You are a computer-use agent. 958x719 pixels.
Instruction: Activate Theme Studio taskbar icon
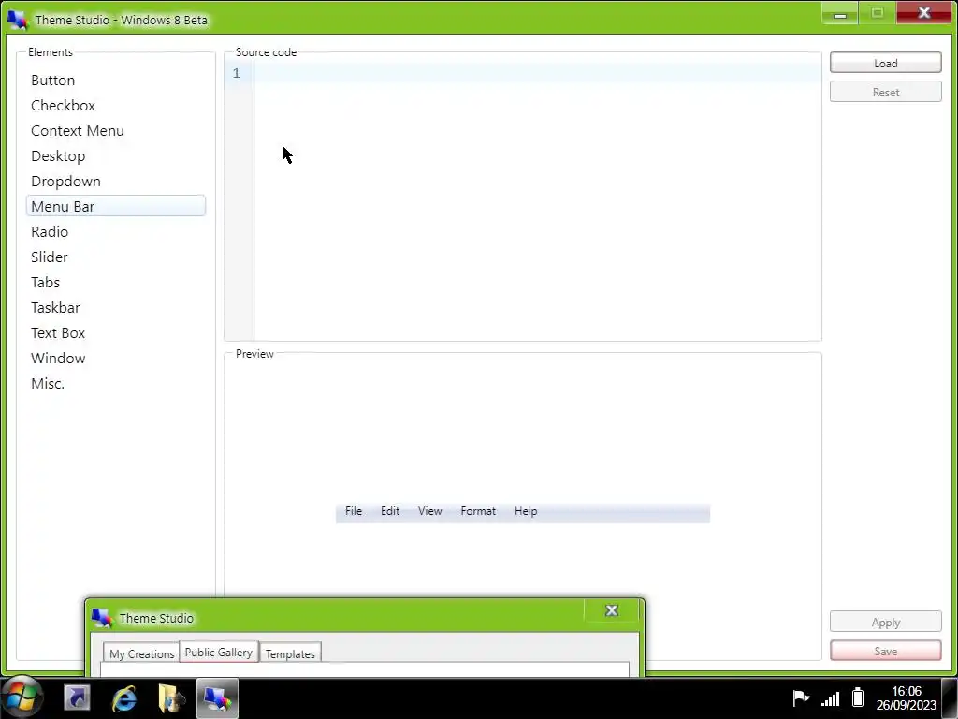point(217,698)
